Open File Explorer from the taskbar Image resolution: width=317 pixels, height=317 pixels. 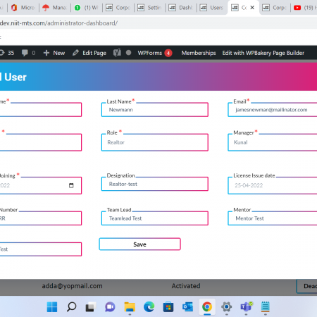pyautogui.click(x=130, y=307)
